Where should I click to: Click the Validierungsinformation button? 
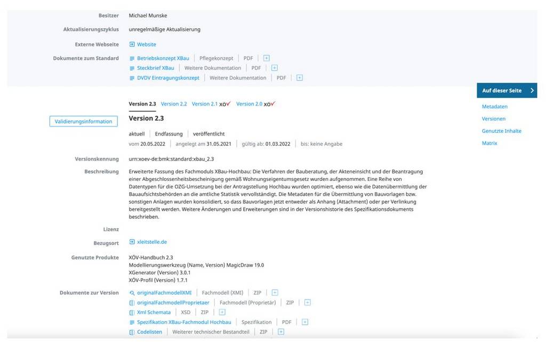83,121
